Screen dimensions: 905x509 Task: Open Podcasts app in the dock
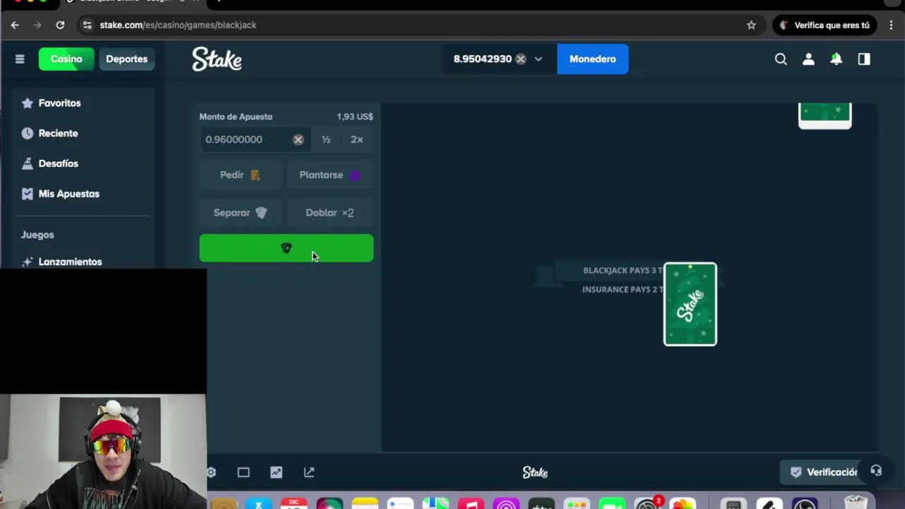tap(506, 503)
